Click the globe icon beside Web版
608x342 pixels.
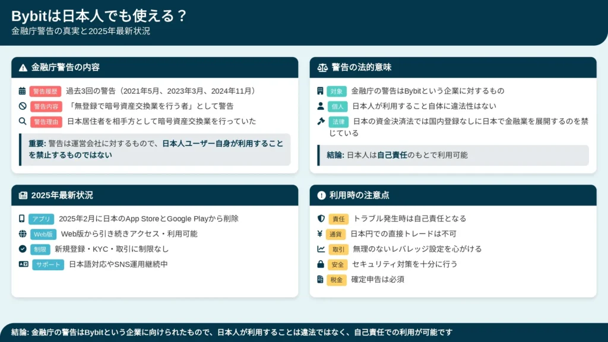click(23, 234)
